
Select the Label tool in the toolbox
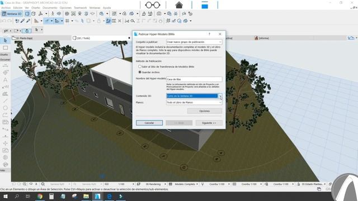pyautogui.click(x=5, y=87)
